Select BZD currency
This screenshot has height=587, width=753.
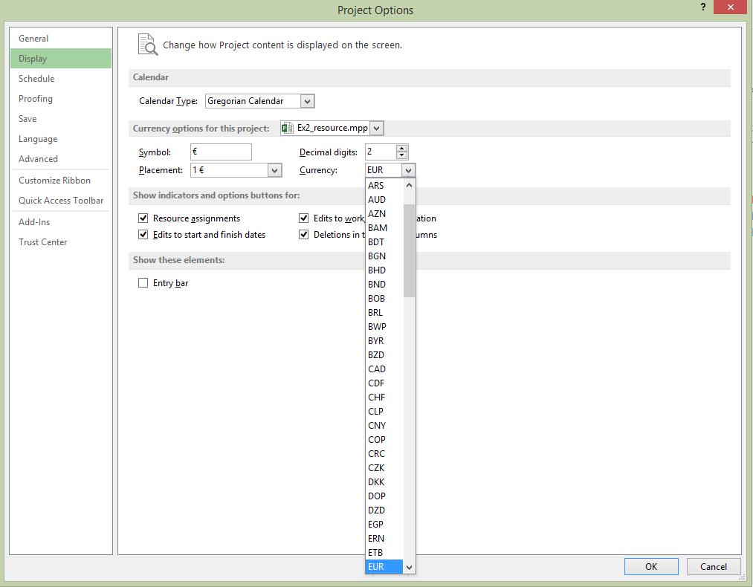coord(384,355)
